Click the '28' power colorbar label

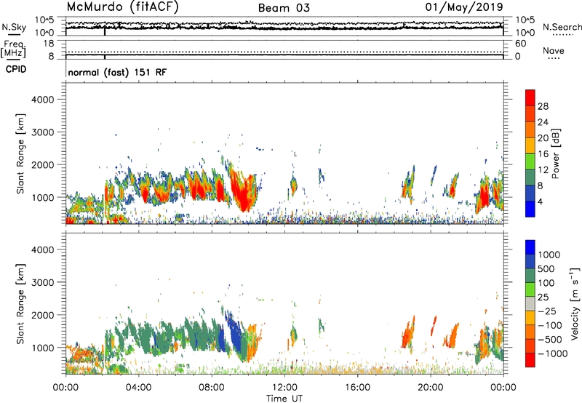543,106
